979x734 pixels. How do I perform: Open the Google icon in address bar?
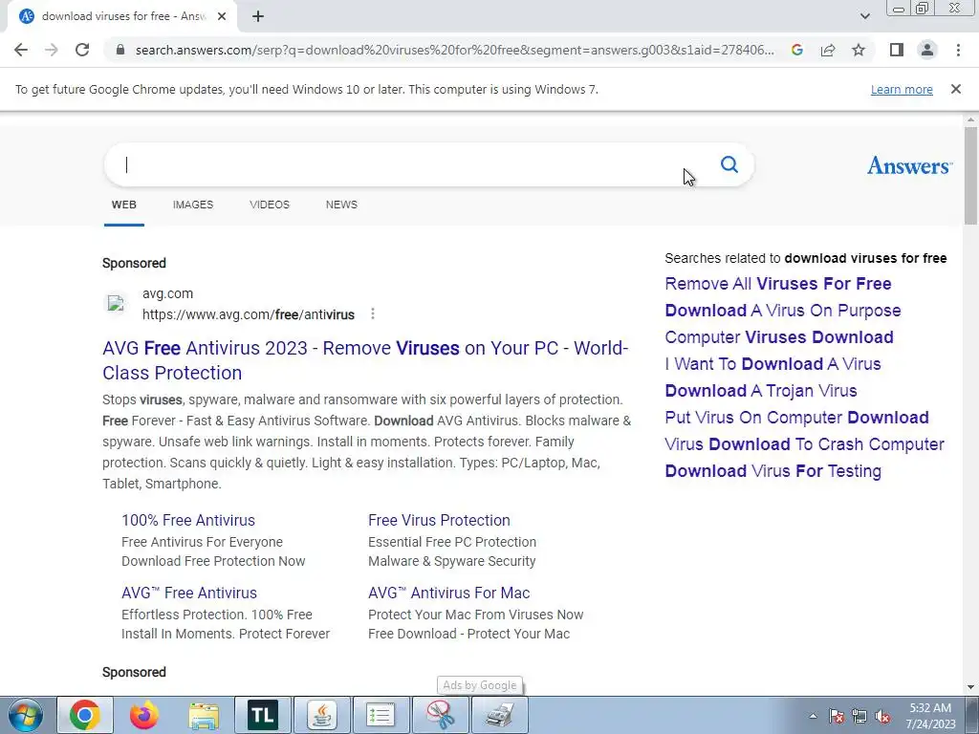[796, 50]
